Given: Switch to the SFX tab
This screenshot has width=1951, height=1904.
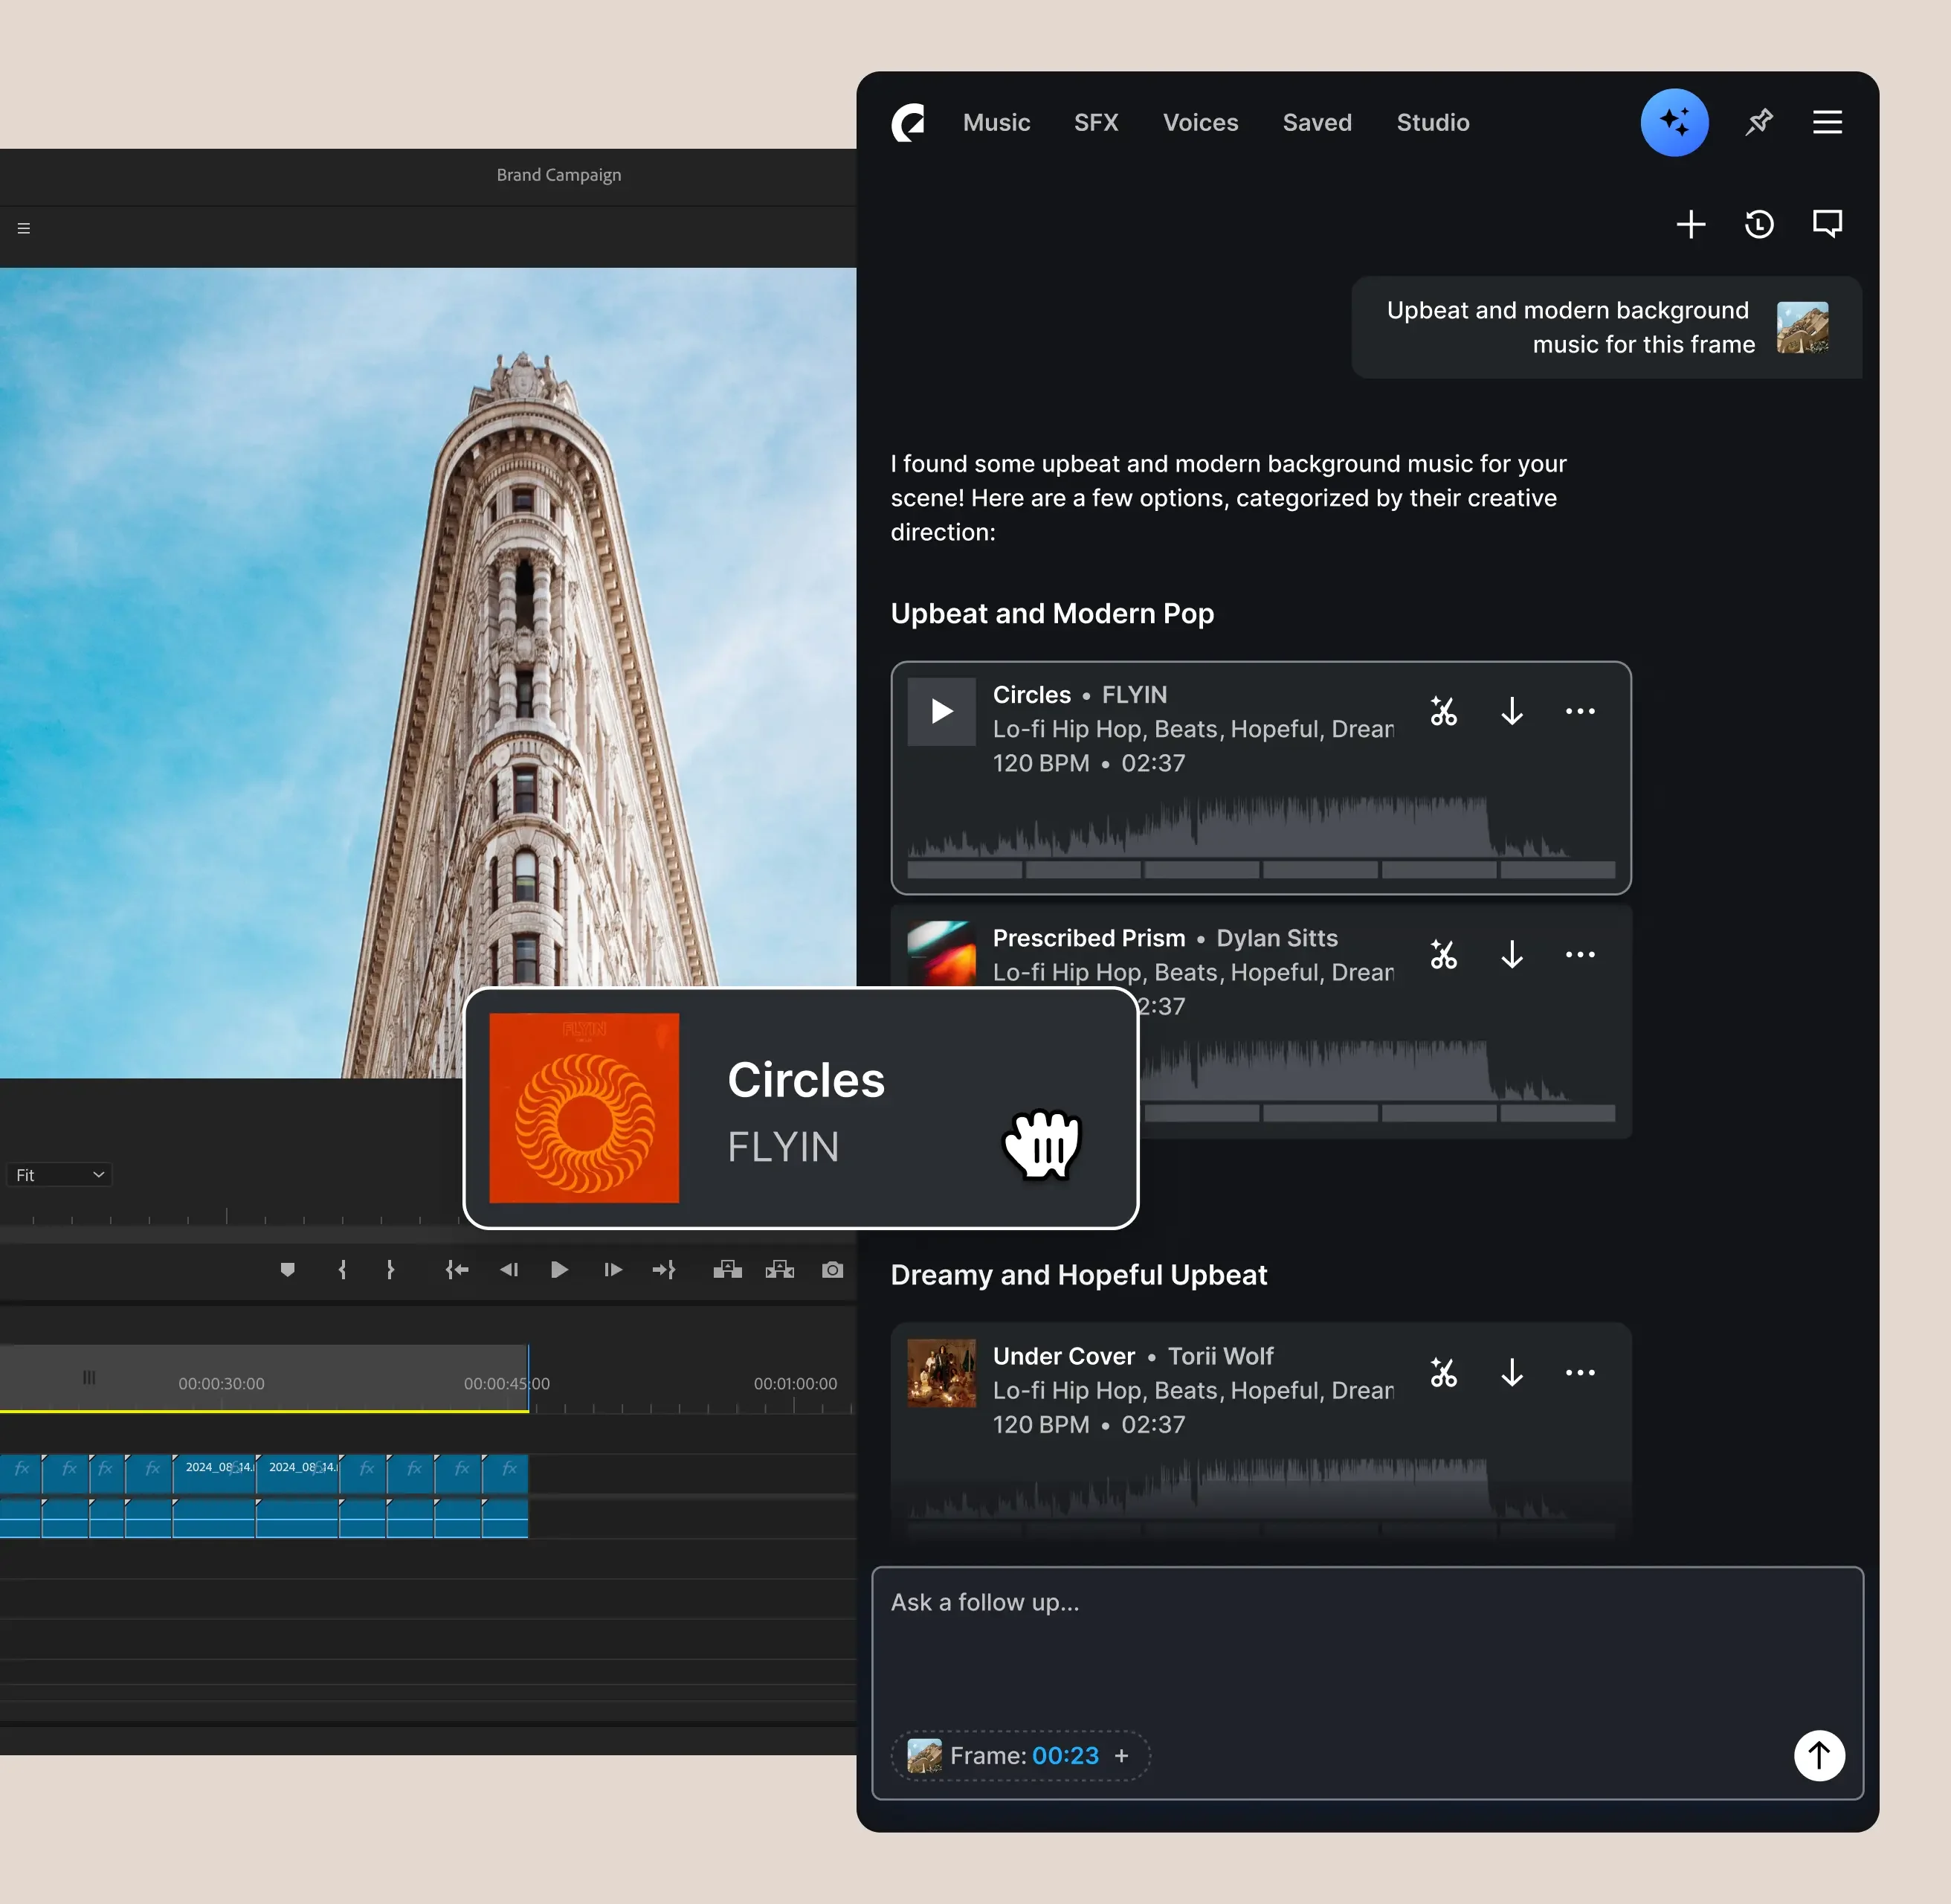Looking at the screenshot, I should [1095, 123].
